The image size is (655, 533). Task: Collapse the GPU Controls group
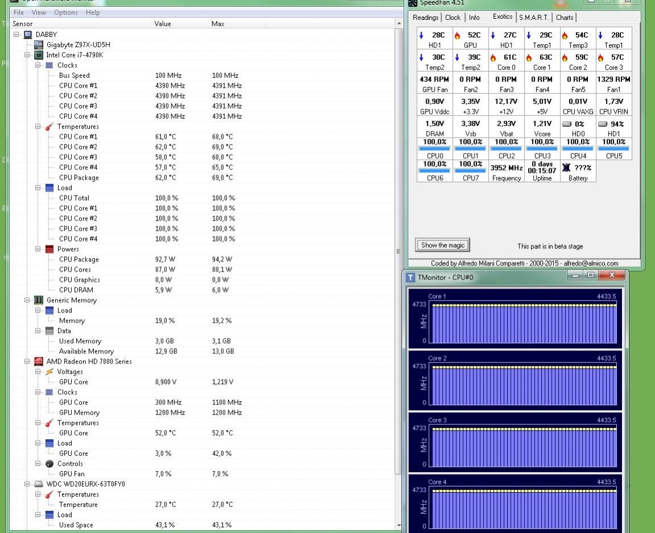38,463
